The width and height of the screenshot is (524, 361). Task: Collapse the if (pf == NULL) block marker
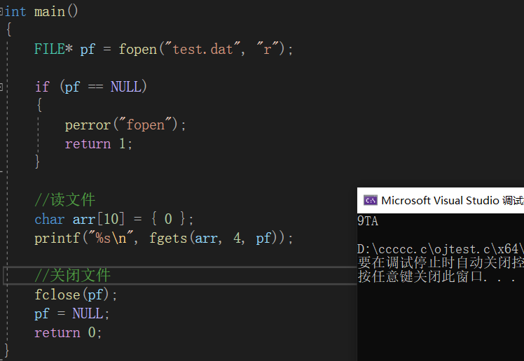[x=1, y=87]
